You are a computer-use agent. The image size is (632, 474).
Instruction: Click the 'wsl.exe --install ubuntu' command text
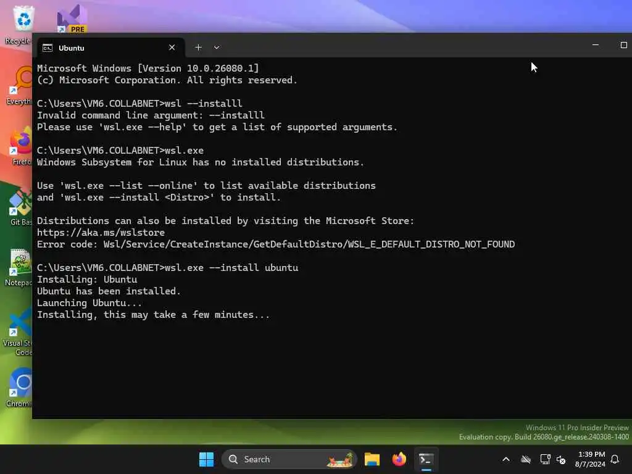click(x=232, y=268)
